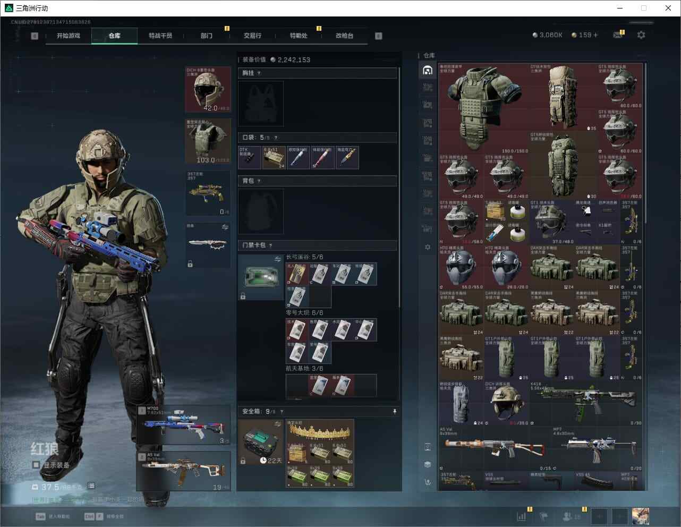Screen dimensions: 681x527
Task: Switch to the 交易行 tab
Action: (x=252, y=36)
